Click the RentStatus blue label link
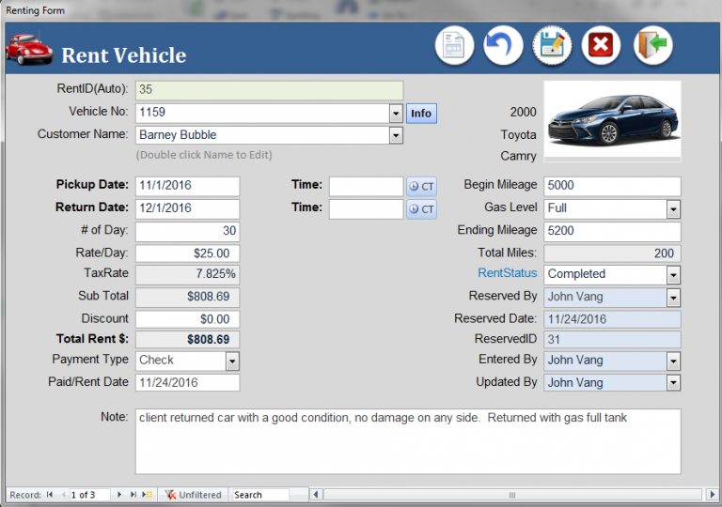 [x=508, y=273]
